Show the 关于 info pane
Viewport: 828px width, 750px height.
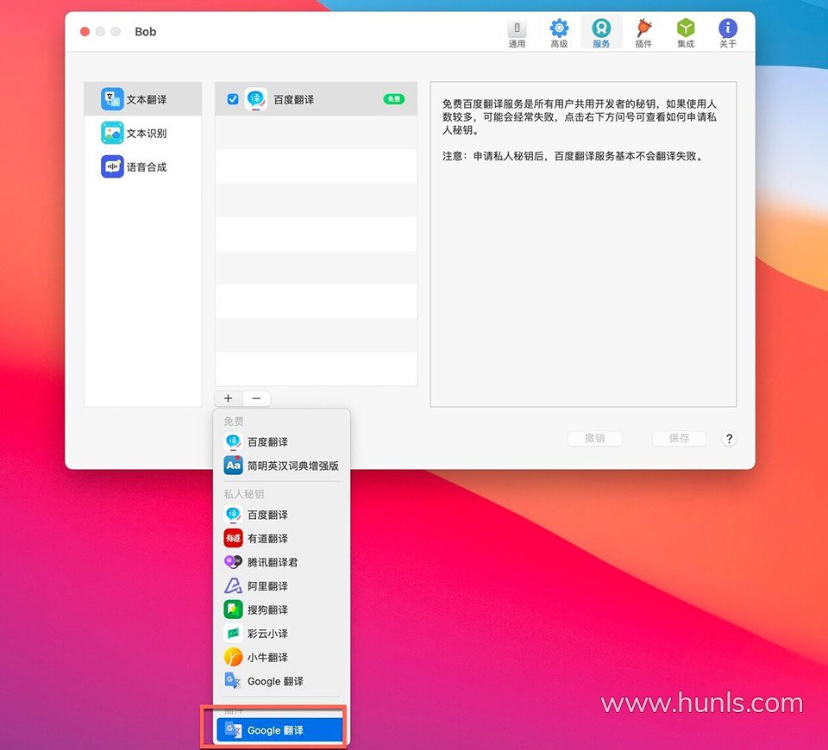728,33
